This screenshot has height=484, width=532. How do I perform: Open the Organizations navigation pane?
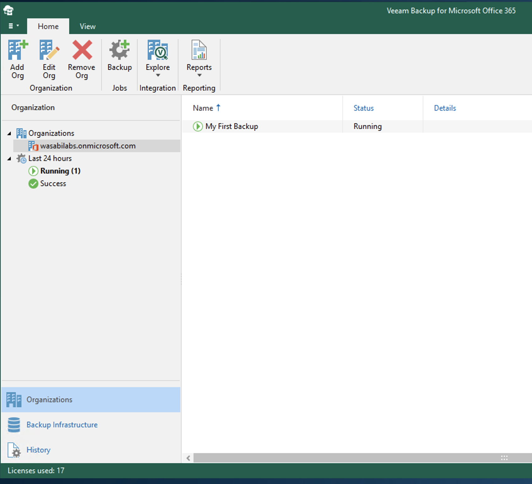click(x=91, y=400)
